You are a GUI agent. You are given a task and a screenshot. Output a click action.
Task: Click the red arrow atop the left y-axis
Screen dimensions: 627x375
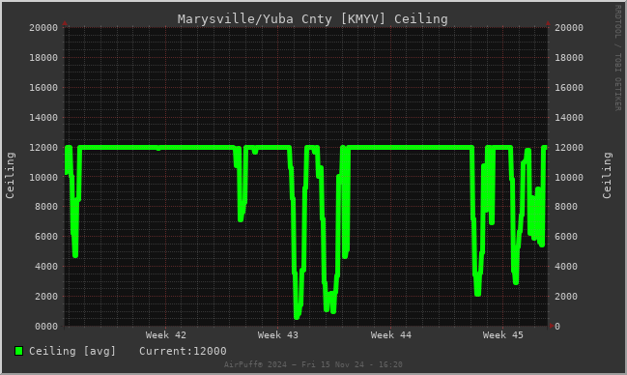tap(65, 23)
